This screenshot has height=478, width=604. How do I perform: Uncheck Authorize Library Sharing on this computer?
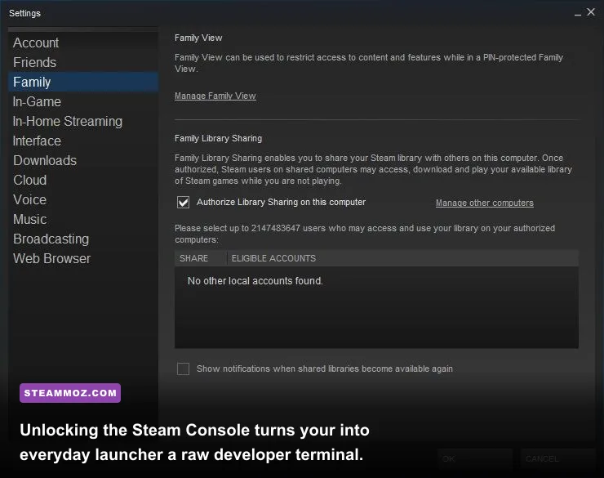tap(183, 203)
